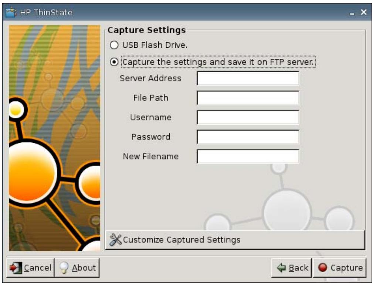Click the 'New Filename' label

150,156
